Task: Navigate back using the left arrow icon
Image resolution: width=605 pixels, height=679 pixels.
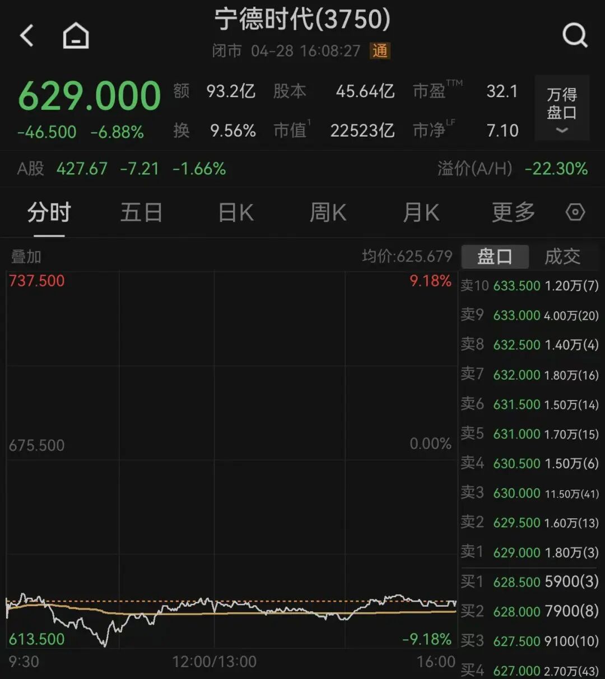Action: pyautogui.click(x=27, y=35)
